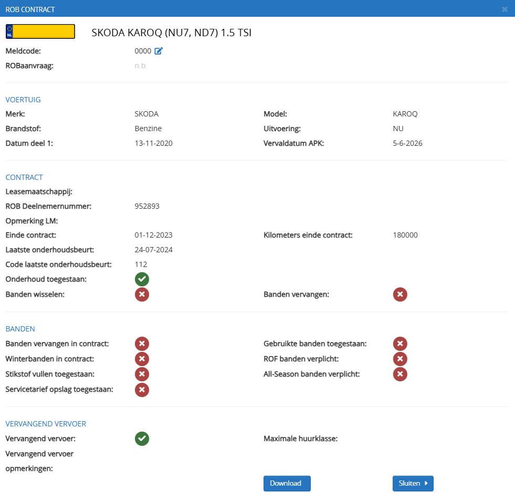Close the ROB Contract dialog with X
This screenshot has width=515, height=493.
(505, 9)
